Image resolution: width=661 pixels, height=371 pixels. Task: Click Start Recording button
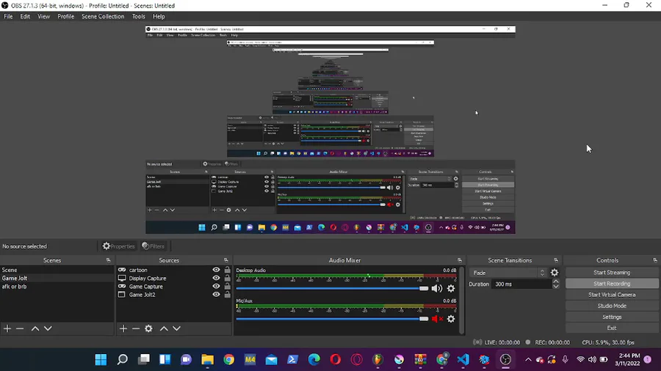point(612,284)
